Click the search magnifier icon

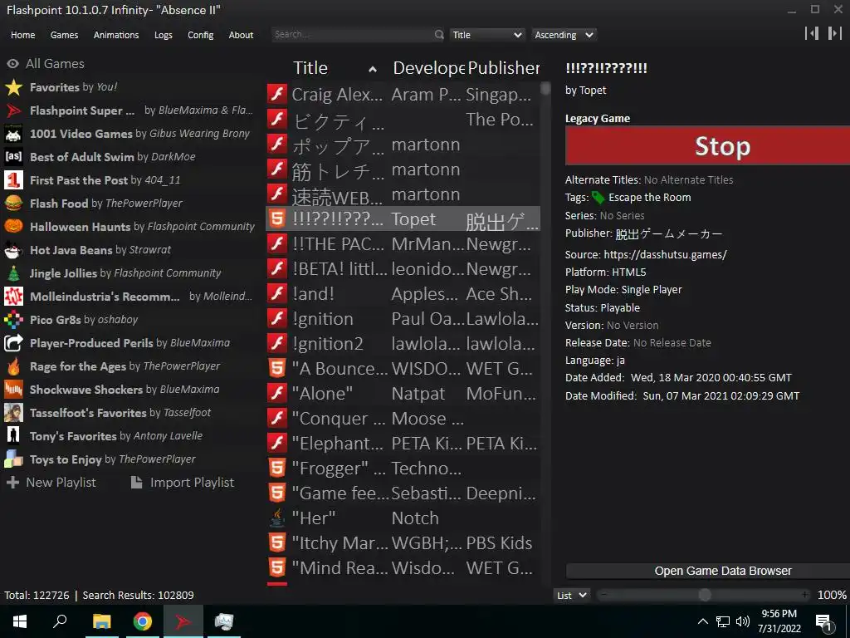[x=438, y=35]
